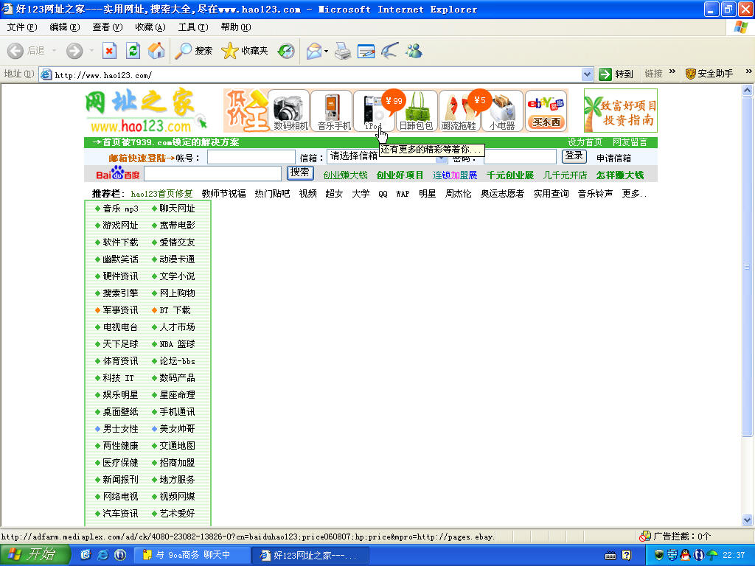The width and height of the screenshot is (755, 566).
Task: Open the 网友留言 link
Action: click(630, 142)
